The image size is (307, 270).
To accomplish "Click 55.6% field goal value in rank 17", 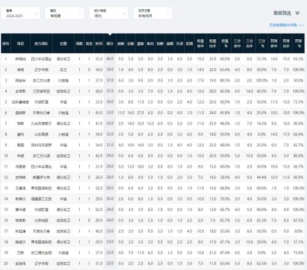I will (225, 231).
